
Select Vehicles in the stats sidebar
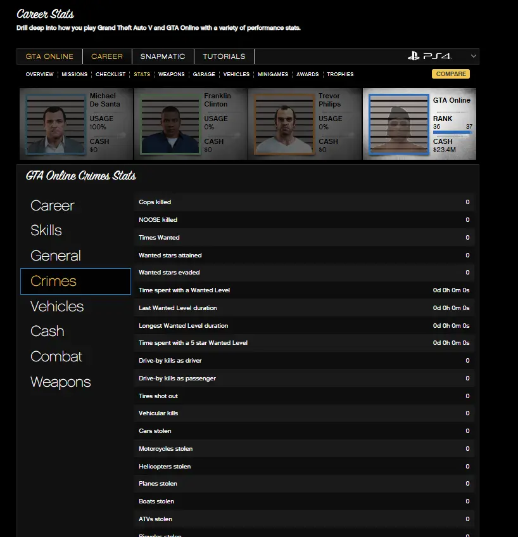57,307
